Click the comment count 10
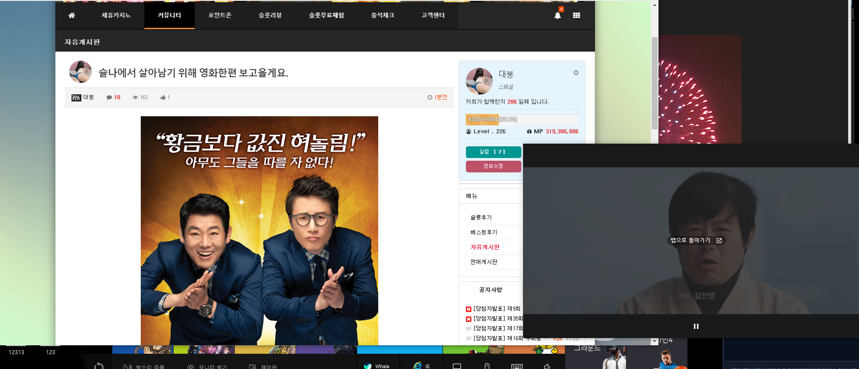Screen dimensions: 859x369 pos(117,97)
